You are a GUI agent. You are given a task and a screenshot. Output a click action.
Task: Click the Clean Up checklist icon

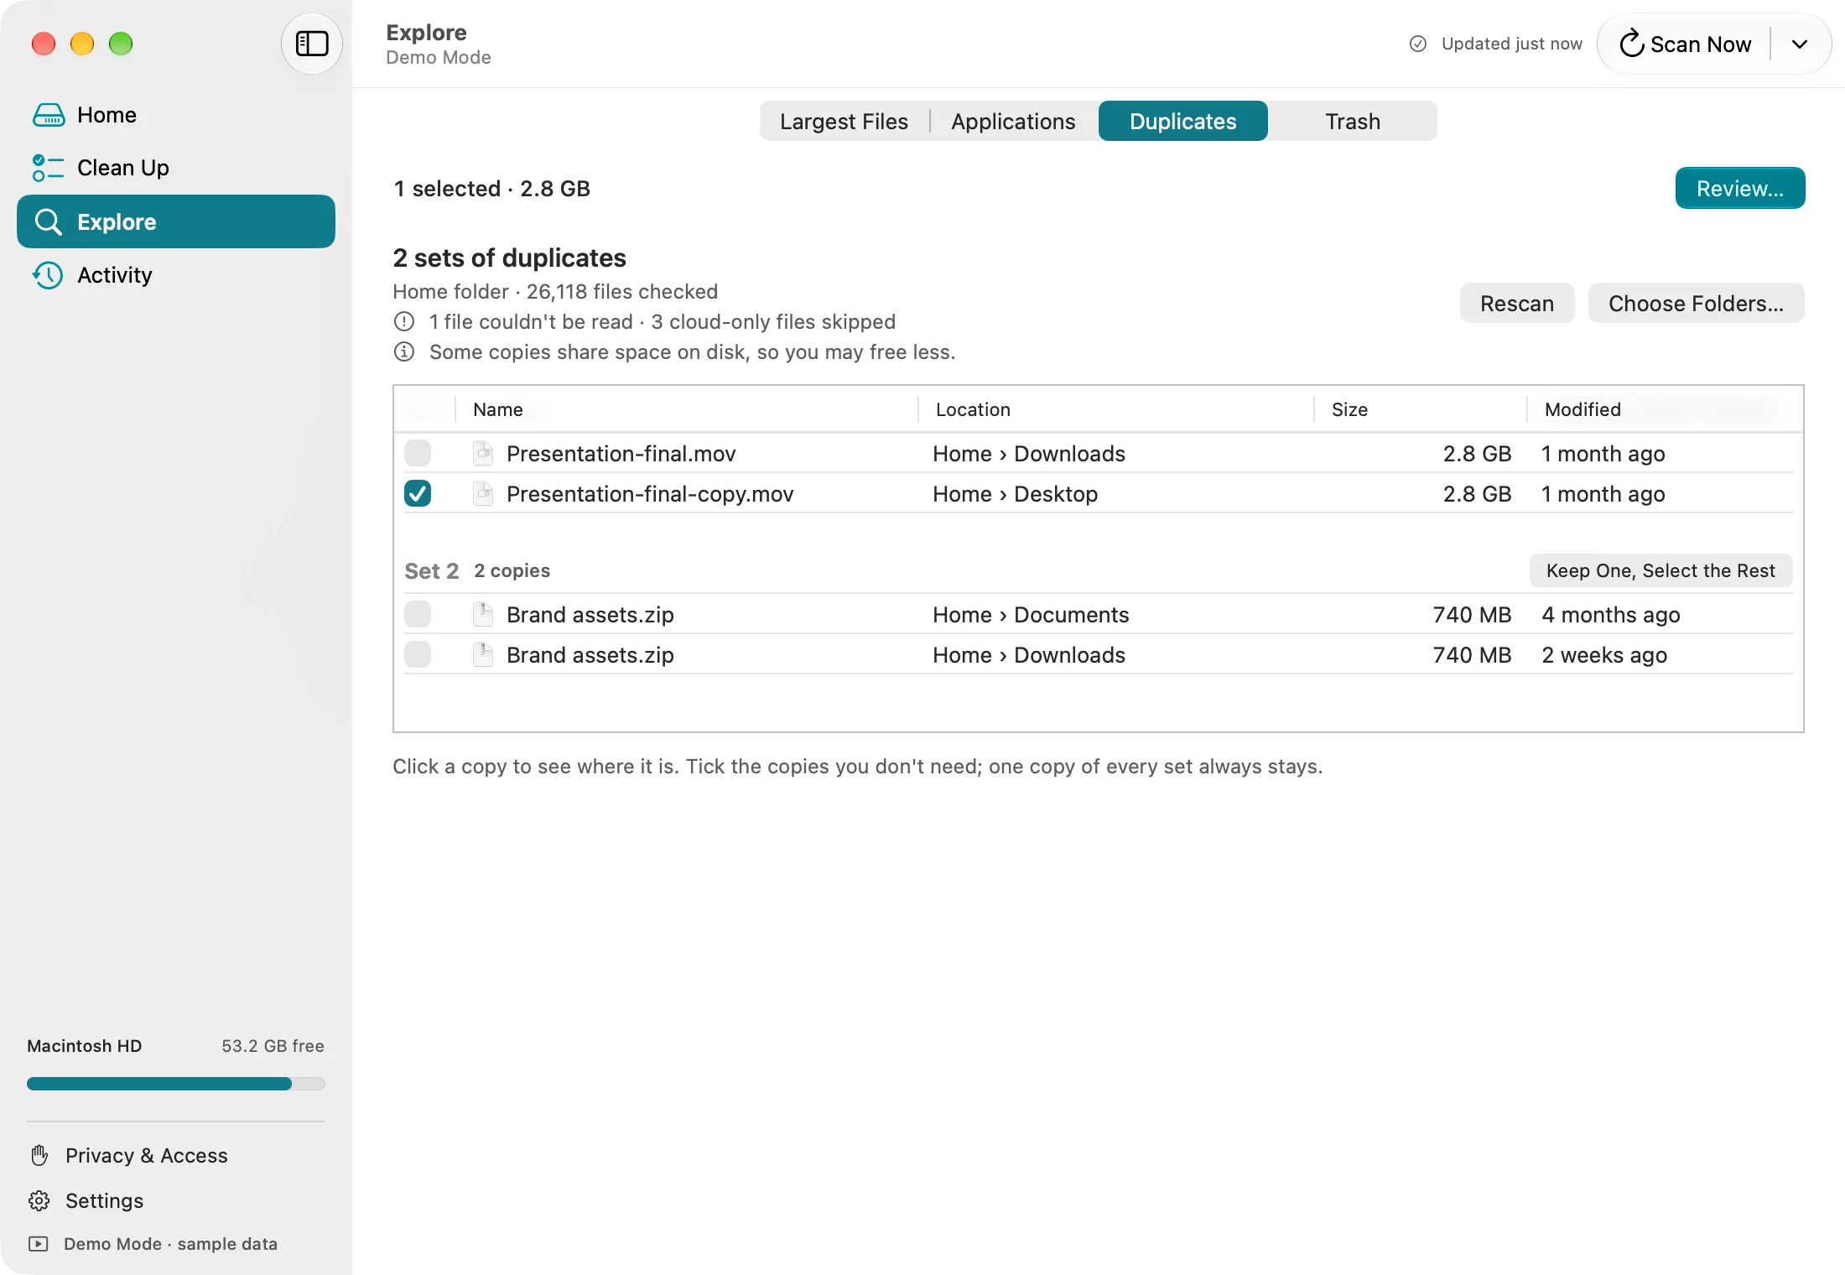49,168
